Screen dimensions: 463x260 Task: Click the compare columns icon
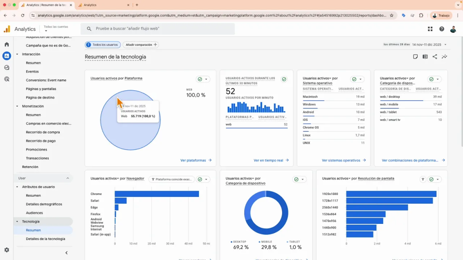tap(425, 57)
